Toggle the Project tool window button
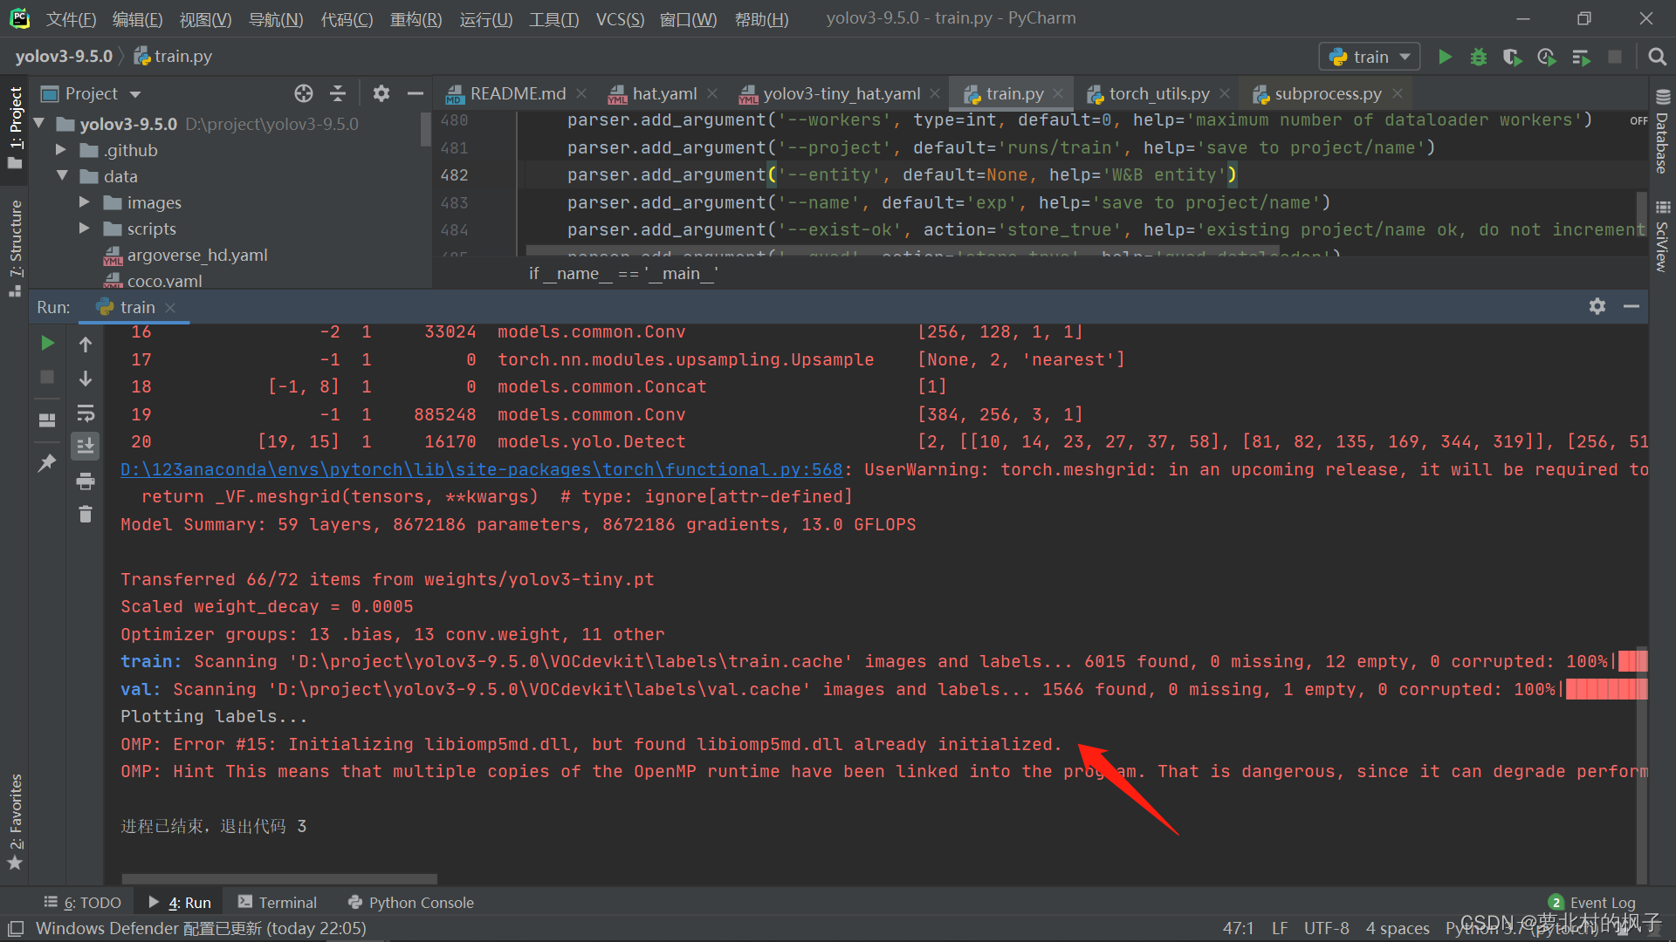The width and height of the screenshot is (1676, 942). tap(16, 128)
